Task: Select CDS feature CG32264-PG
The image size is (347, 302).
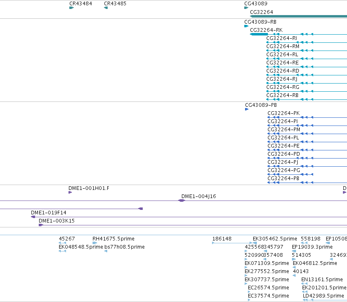Action: coord(290,174)
